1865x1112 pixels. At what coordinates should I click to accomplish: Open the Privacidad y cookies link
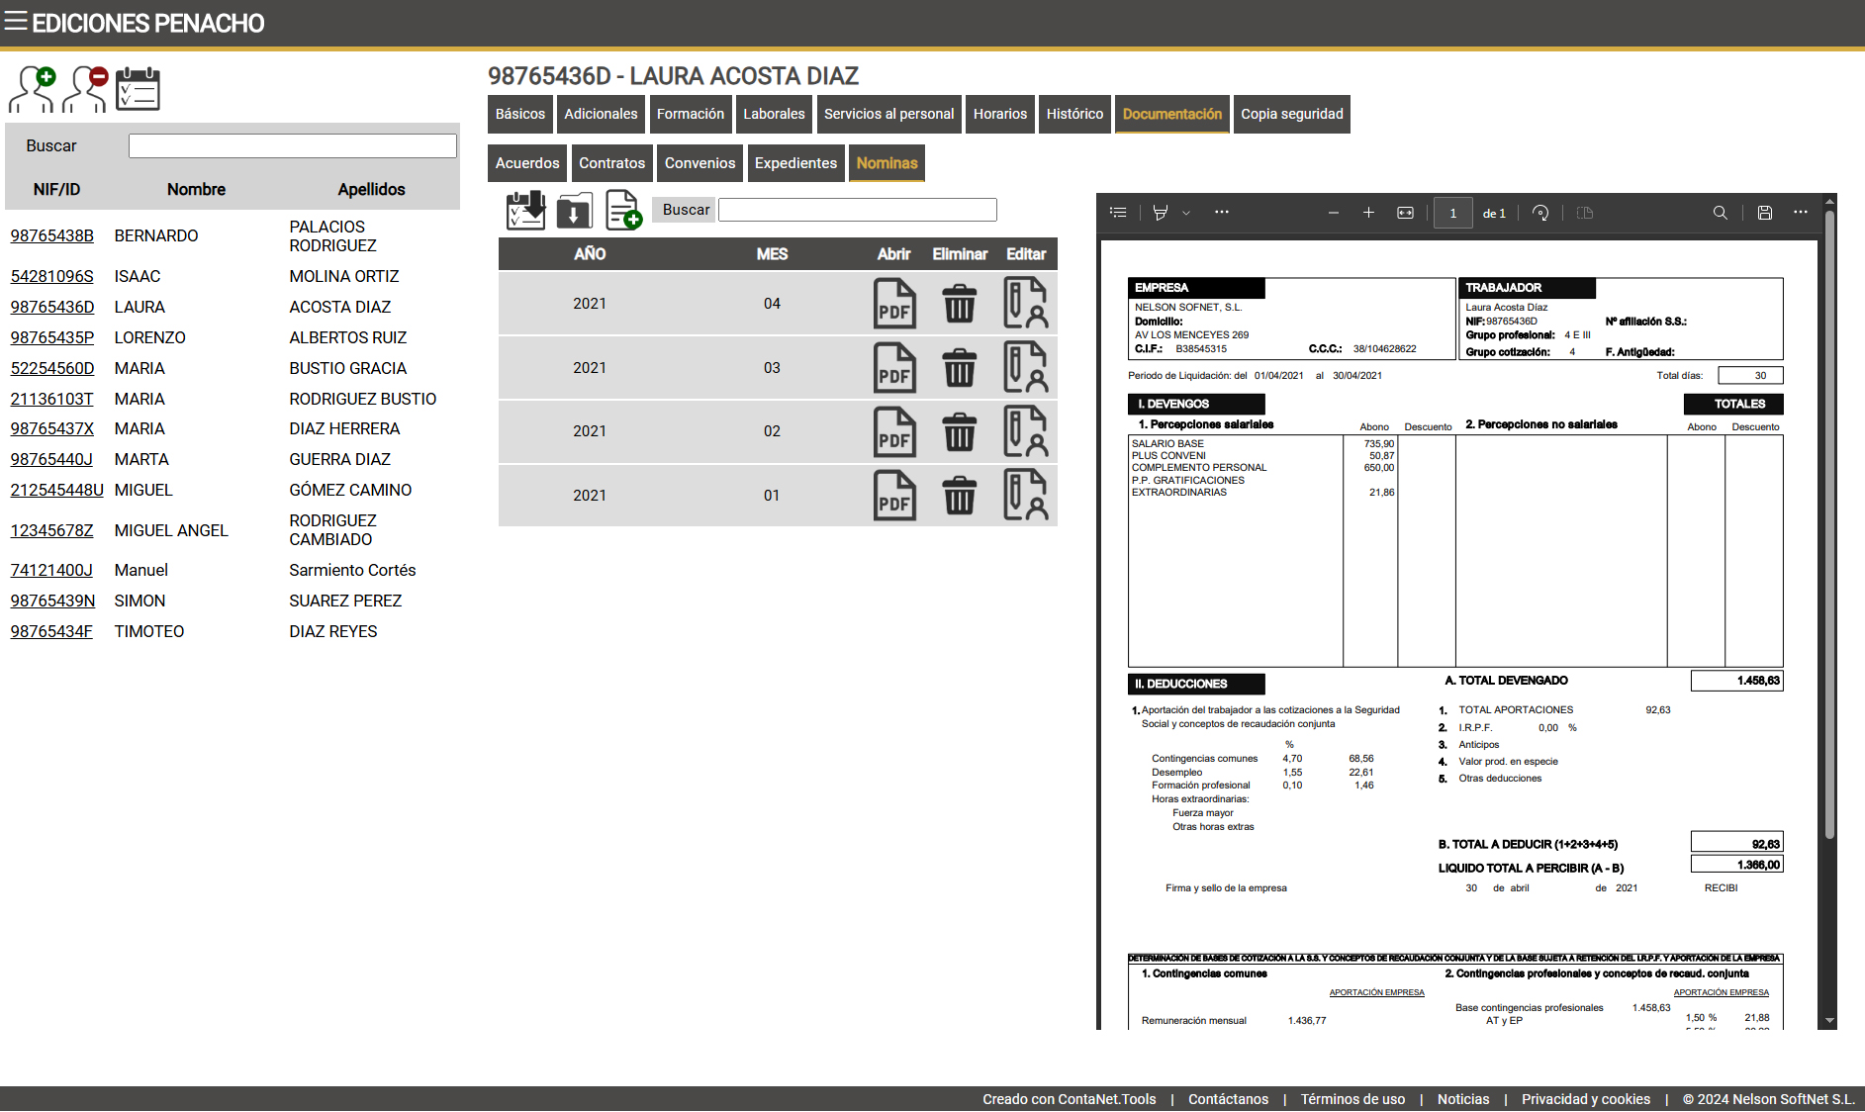[1586, 1099]
